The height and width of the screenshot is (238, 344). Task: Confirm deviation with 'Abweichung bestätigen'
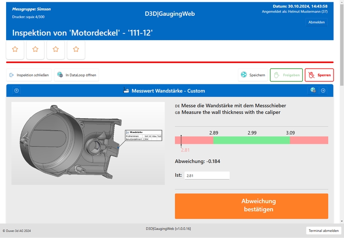coord(251,206)
